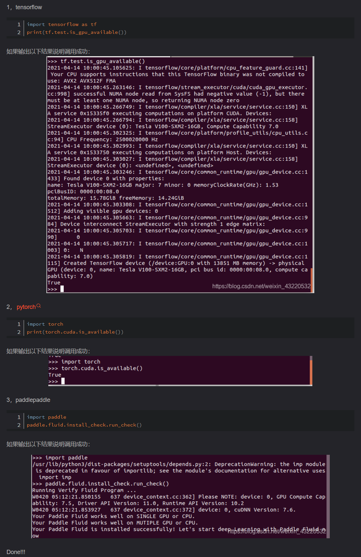Click the success note below the paddle code
This screenshot has width=361, height=557.
click(x=48, y=444)
